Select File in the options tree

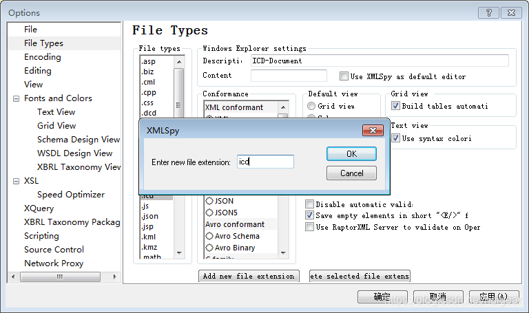[x=30, y=30]
